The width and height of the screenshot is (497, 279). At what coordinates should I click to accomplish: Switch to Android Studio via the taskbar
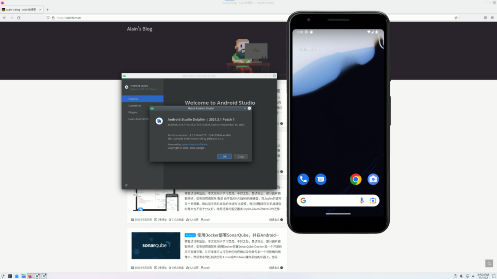pyautogui.click(x=37, y=276)
